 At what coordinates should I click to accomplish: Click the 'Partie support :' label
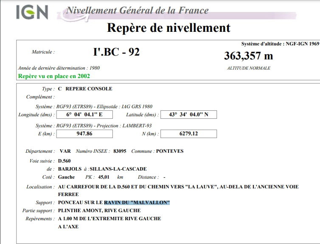tap(39, 210)
